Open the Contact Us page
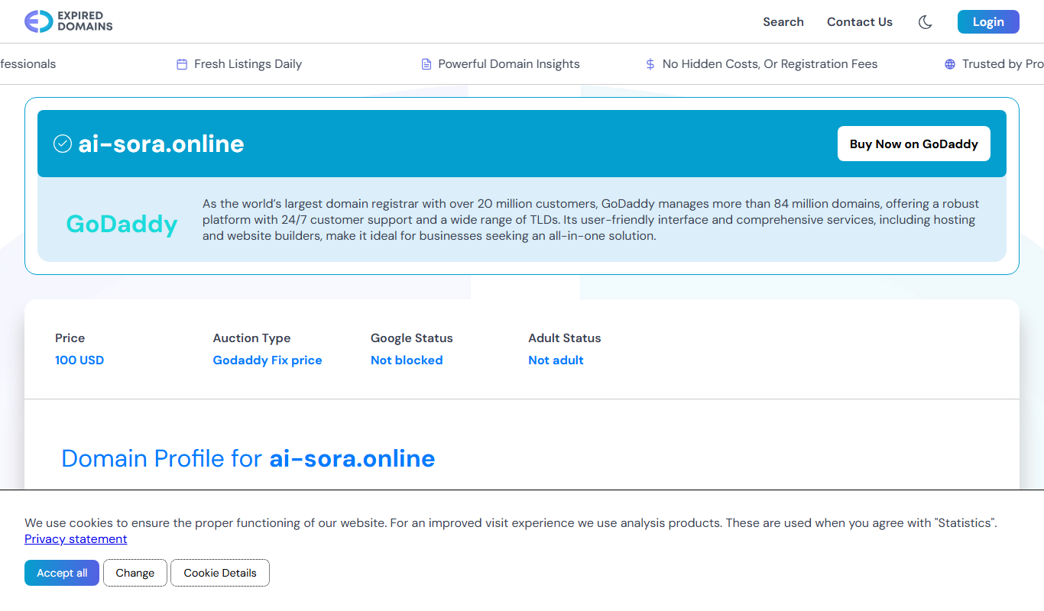Screen dimensions: 1044x611 click(x=860, y=22)
